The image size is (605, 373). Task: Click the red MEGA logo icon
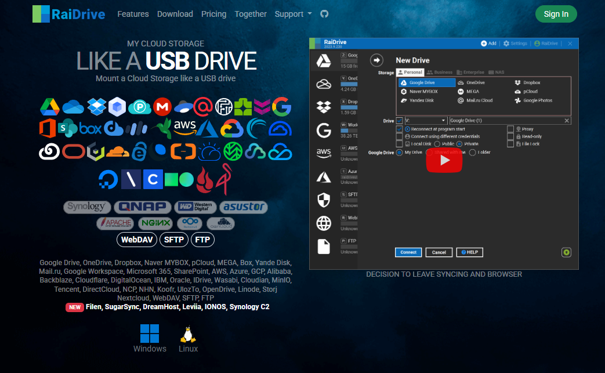pyautogui.click(x=162, y=107)
